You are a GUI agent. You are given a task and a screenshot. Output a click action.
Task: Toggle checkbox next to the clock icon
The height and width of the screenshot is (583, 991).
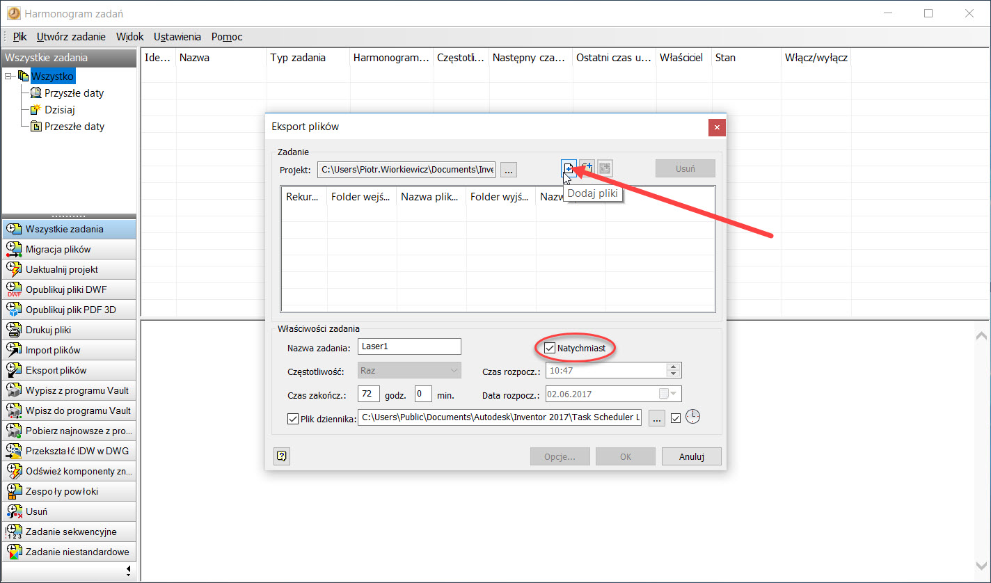tap(675, 418)
